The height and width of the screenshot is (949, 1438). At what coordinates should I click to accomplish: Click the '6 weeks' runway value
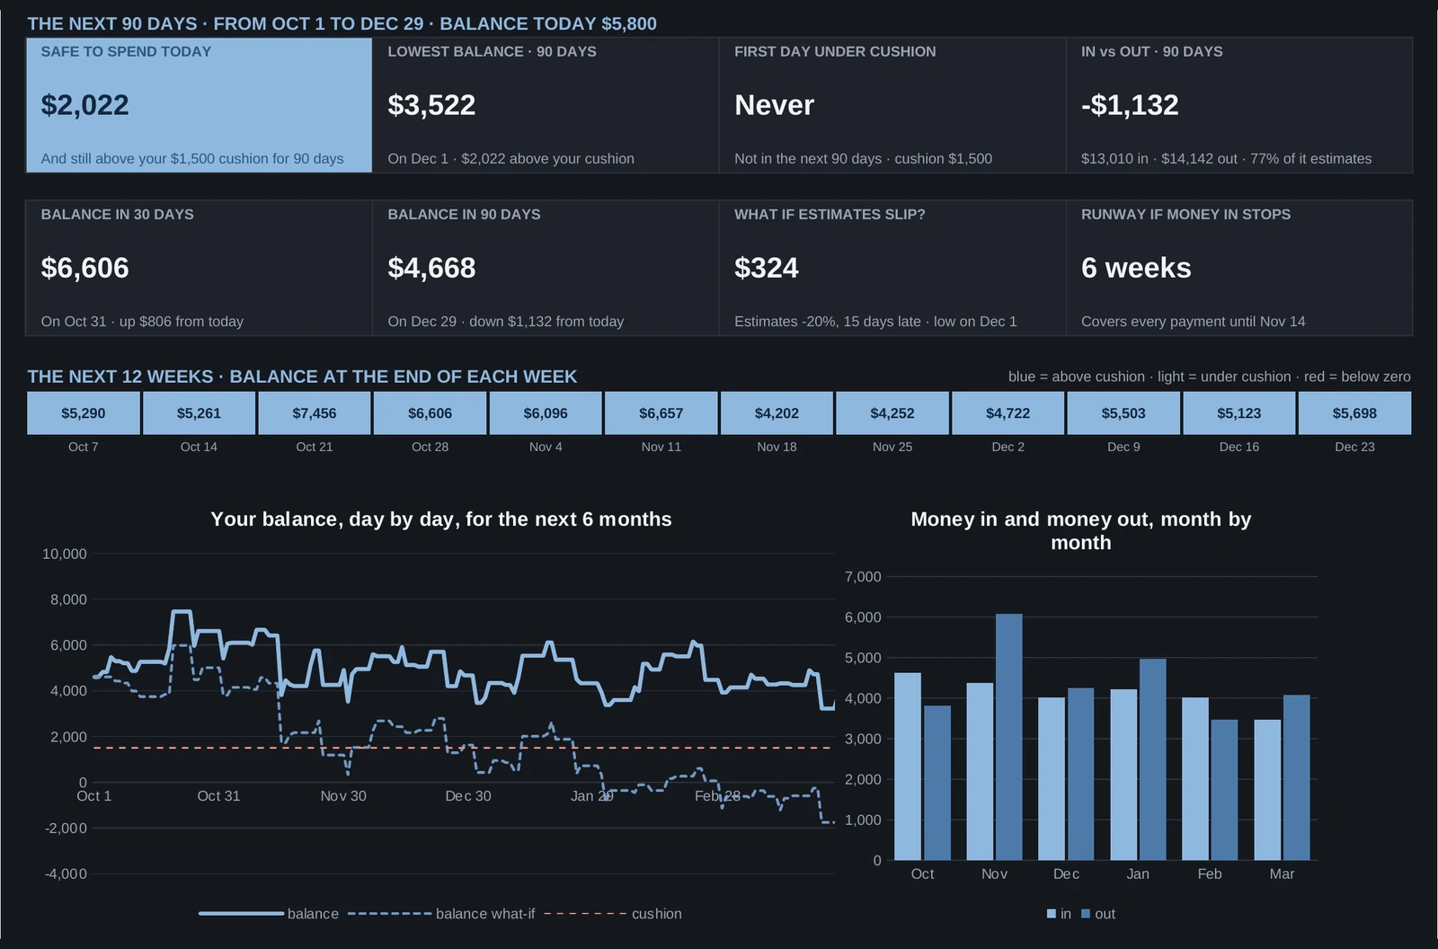[x=1136, y=268]
